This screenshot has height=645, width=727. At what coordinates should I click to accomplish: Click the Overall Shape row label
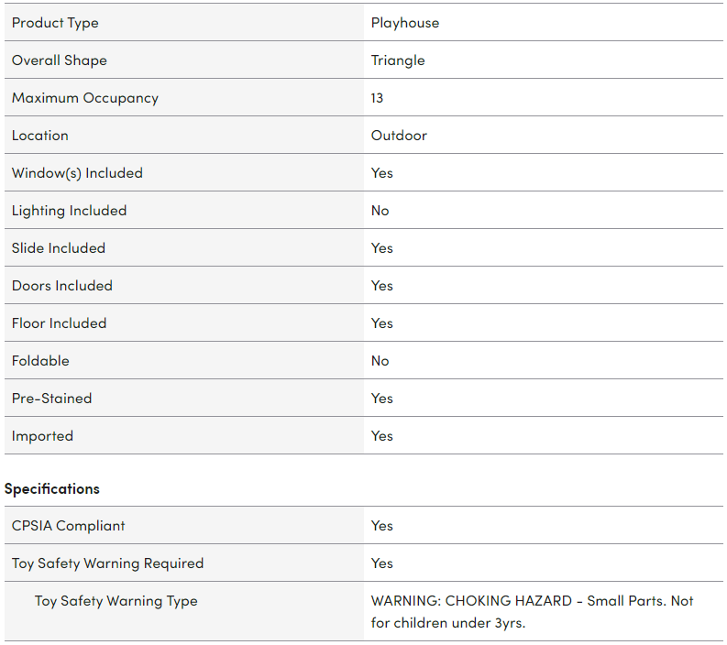[59, 60]
